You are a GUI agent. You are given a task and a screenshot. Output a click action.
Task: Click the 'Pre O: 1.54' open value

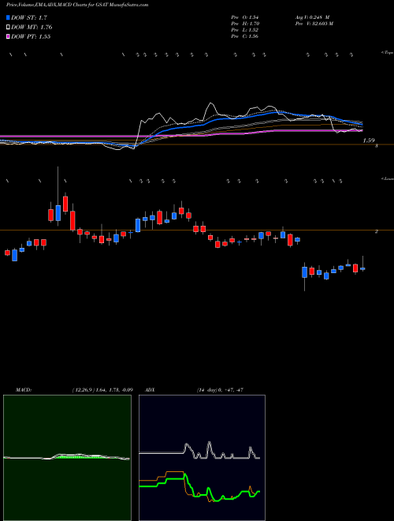tap(245, 17)
